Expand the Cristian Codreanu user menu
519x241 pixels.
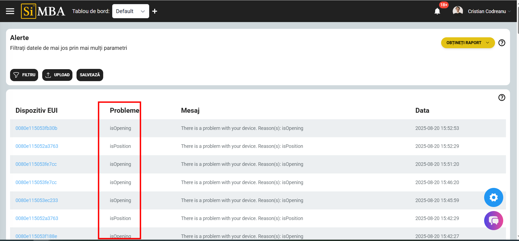point(489,11)
